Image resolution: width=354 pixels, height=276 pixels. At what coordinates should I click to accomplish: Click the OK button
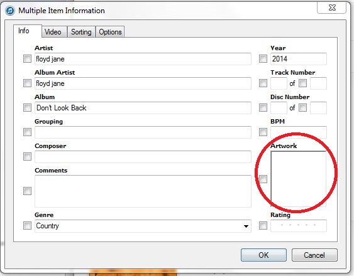263,255
